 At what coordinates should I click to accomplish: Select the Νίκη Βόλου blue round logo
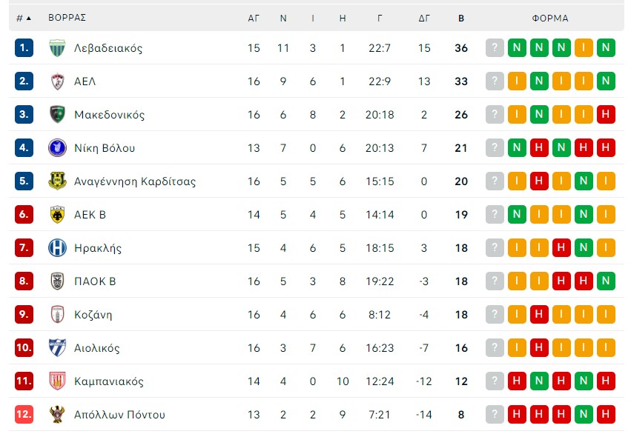click(x=57, y=148)
